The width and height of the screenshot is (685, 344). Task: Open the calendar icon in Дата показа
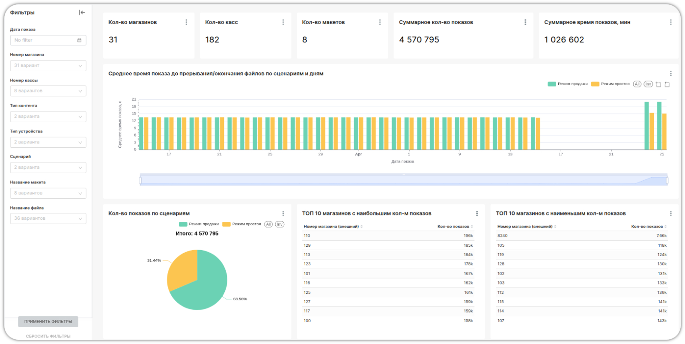point(79,40)
